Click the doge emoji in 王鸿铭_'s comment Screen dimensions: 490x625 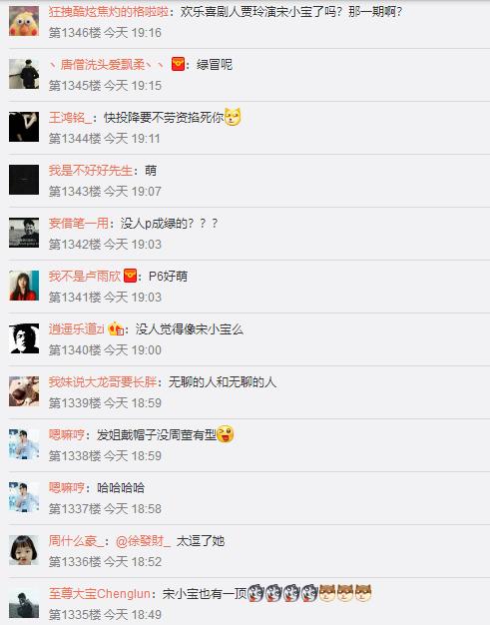[233, 117]
